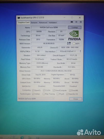Toggle the Ray Tracing checkbox

pyautogui.click(x=44, y=94)
